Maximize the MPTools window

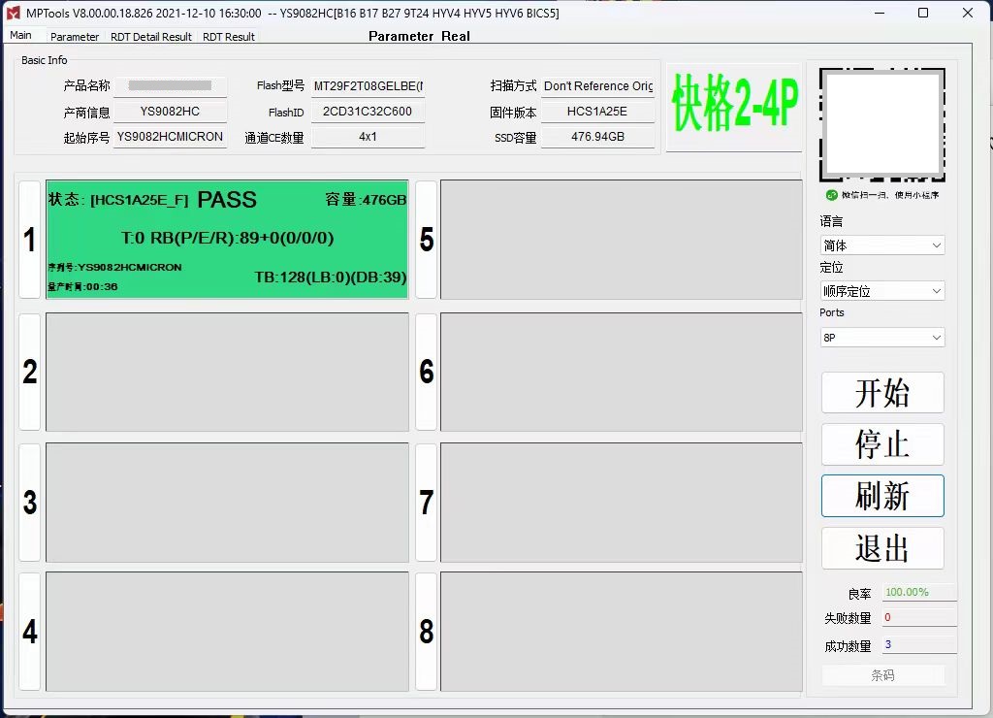tap(923, 13)
